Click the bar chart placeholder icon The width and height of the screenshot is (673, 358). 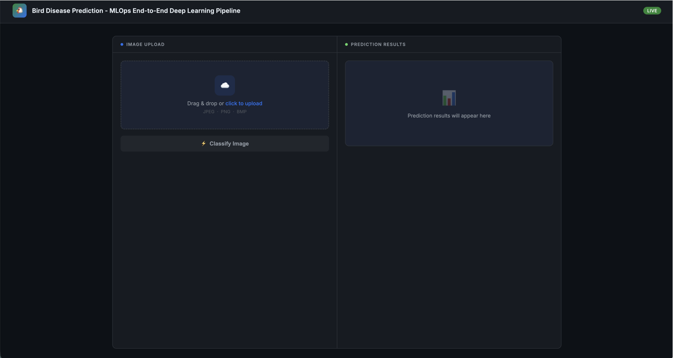449,98
